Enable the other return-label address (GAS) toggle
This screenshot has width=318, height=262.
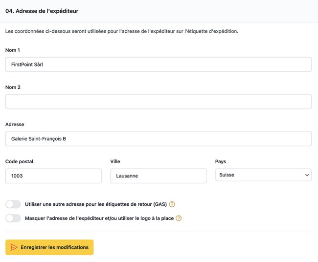[13, 204]
